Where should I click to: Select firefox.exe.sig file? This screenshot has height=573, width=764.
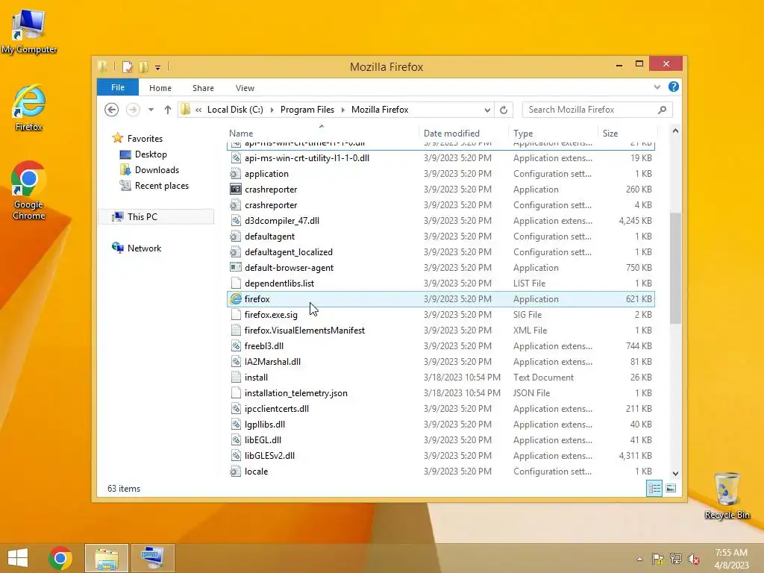click(441, 315)
